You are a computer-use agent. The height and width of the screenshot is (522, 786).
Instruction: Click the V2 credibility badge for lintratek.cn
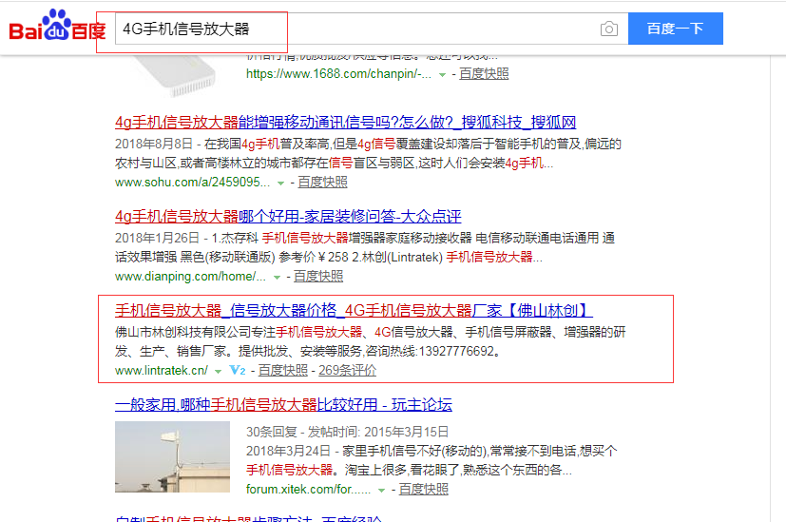pyautogui.click(x=238, y=370)
